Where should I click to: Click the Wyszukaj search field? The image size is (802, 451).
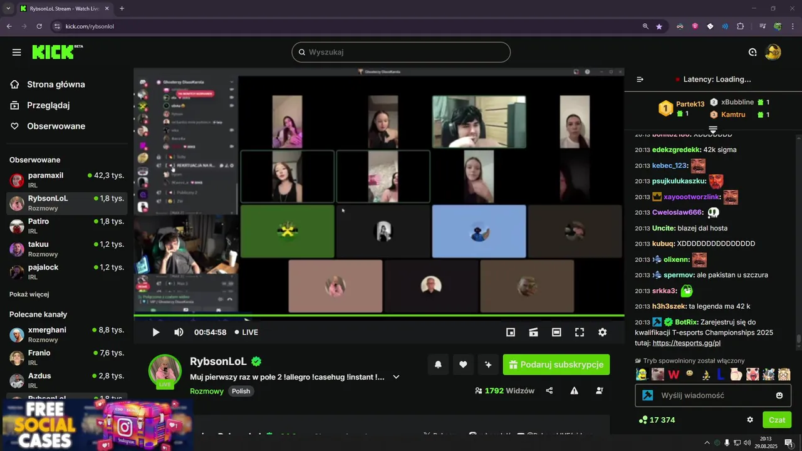pyautogui.click(x=401, y=52)
